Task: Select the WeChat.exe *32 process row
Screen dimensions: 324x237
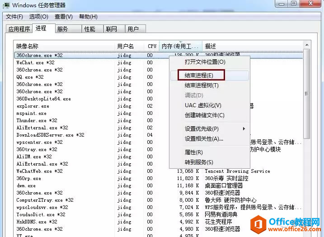Action: 159,62
